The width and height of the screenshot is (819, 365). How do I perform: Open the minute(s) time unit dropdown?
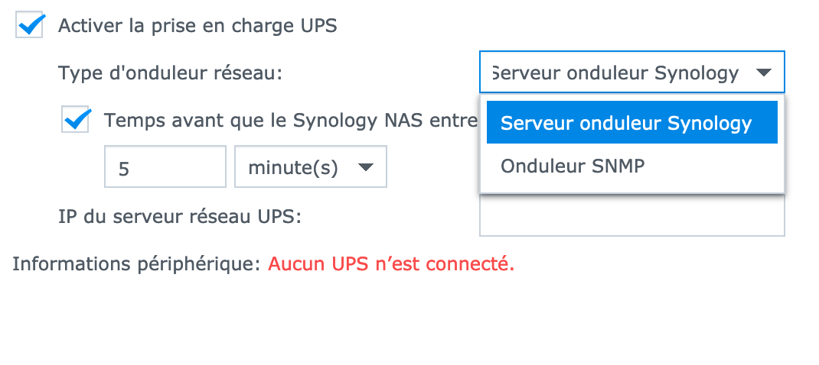(x=310, y=167)
